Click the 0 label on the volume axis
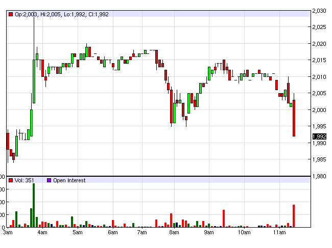This screenshot has height=248, width=332. [3, 228]
